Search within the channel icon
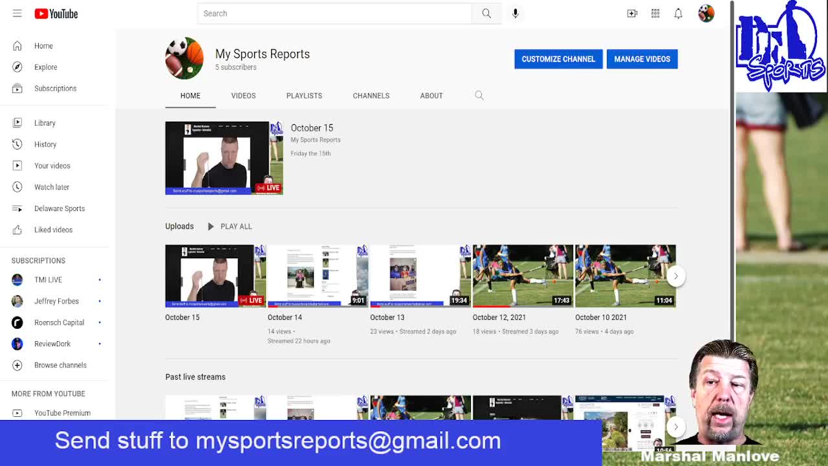 pos(479,96)
